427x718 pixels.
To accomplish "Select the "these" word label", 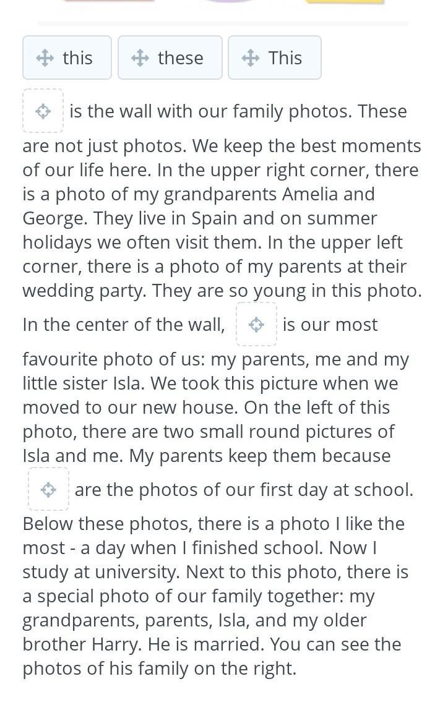I will (180, 58).
